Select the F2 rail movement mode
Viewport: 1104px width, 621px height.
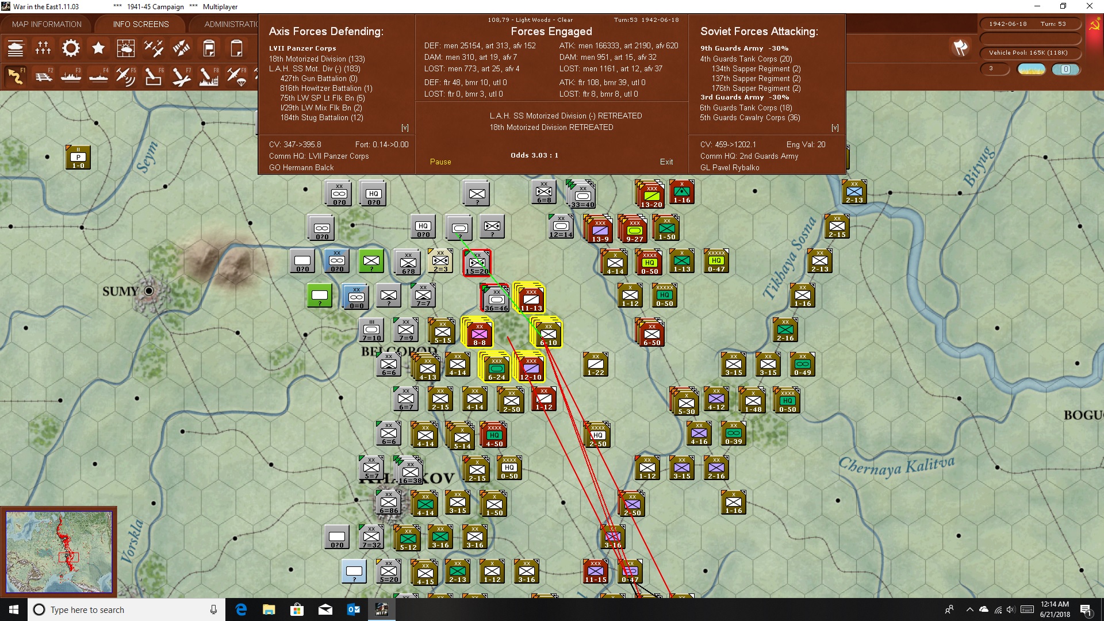(x=43, y=76)
